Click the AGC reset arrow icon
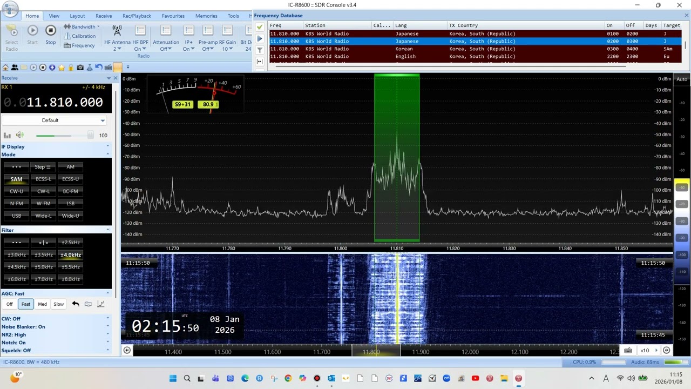The height and width of the screenshot is (389, 691). [x=76, y=304]
